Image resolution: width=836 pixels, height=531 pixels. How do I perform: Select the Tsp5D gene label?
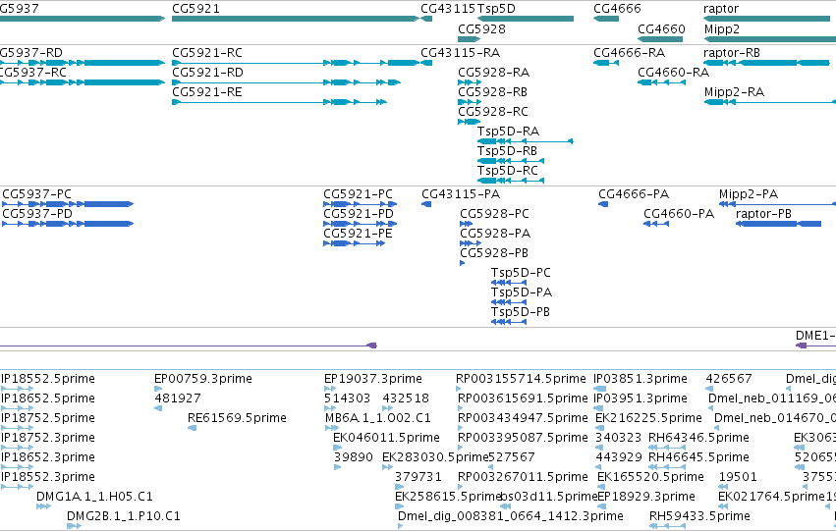[x=496, y=9]
